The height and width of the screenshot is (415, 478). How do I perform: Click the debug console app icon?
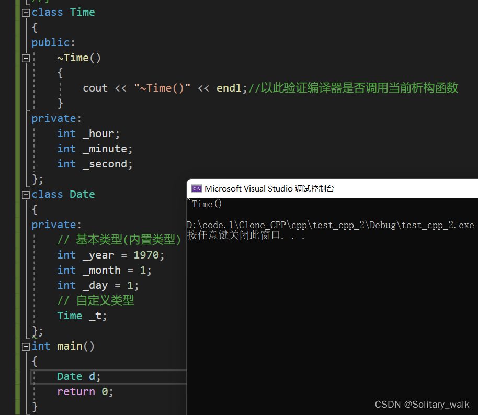pyautogui.click(x=196, y=188)
